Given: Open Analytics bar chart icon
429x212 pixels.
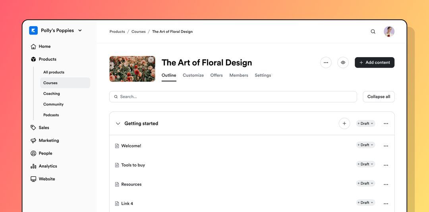Looking at the screenshot, I should click(33, 166).
